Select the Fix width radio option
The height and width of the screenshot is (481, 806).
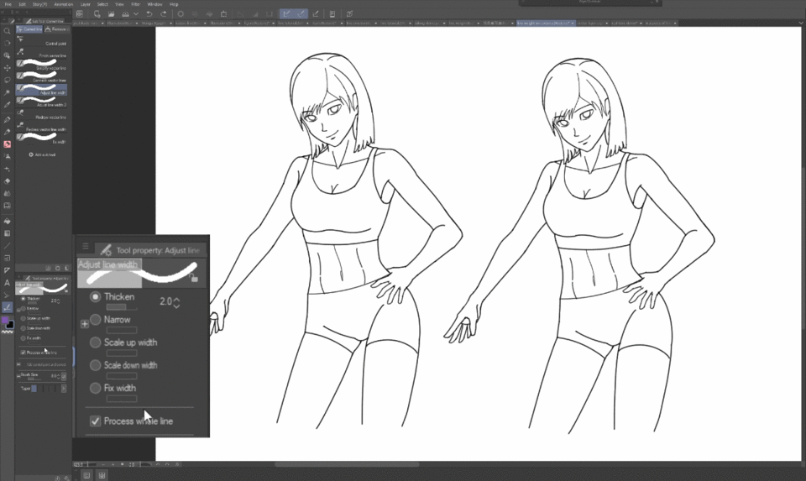coord(96,389)
